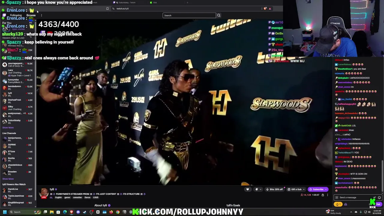Open evelynomad channel in sidebar
The height and width of the screenshot is (216, 384).
coord(18,115)
